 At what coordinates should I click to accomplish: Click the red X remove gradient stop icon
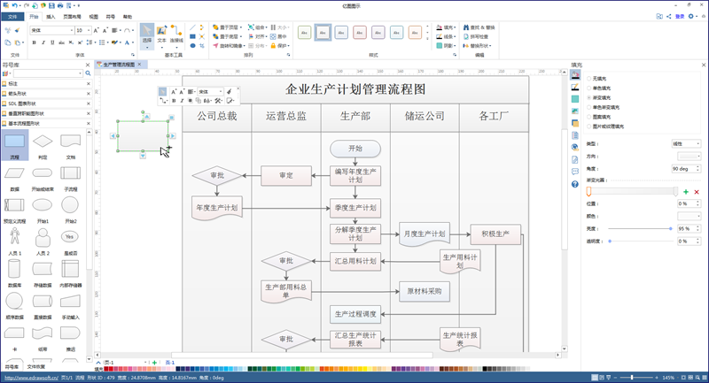[x=697, y=192]
